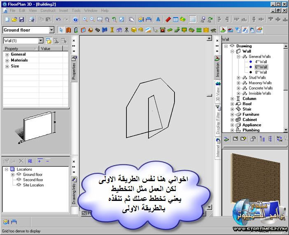The width and height of the screenshot is (289, 235).
Task: Click the Copy toolbar icon
Action: tap(41, 19)
